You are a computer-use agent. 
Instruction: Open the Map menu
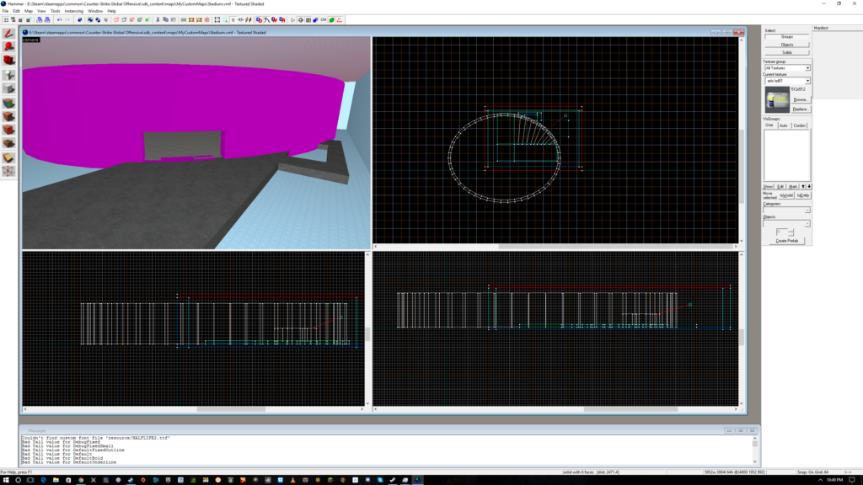click(29, 11)
